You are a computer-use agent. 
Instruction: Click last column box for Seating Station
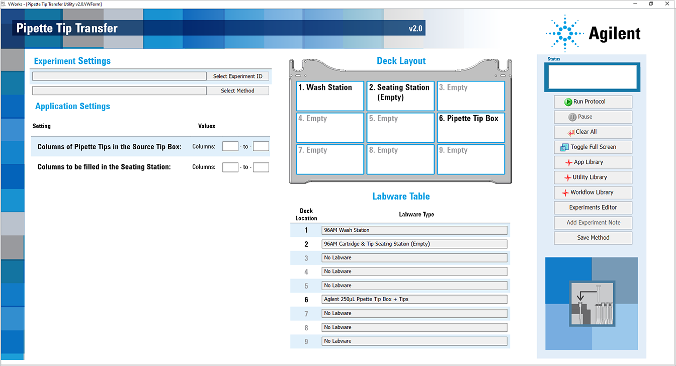[x=261, y=167]
